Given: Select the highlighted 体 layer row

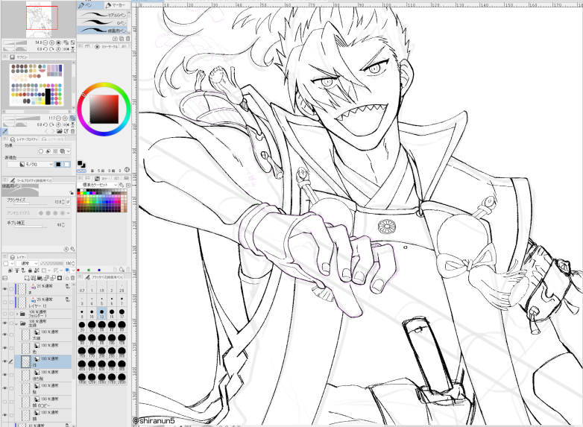Looking at the screenshot, I should point(43,361).
